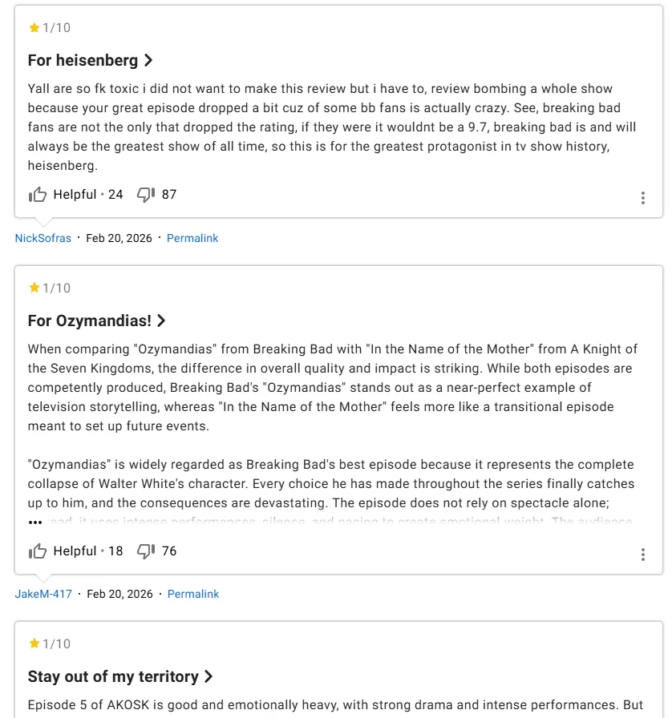Open the 'For Ozymandias!' review title
This screenshot has height=718, width=672.
click(x=96, y=321)
